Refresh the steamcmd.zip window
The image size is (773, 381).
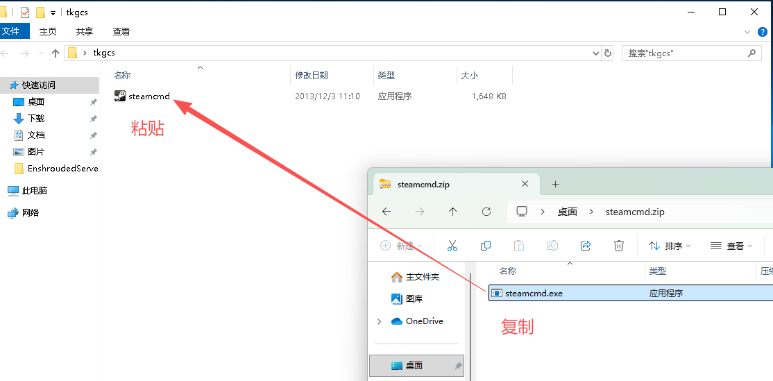pos(486,212)
